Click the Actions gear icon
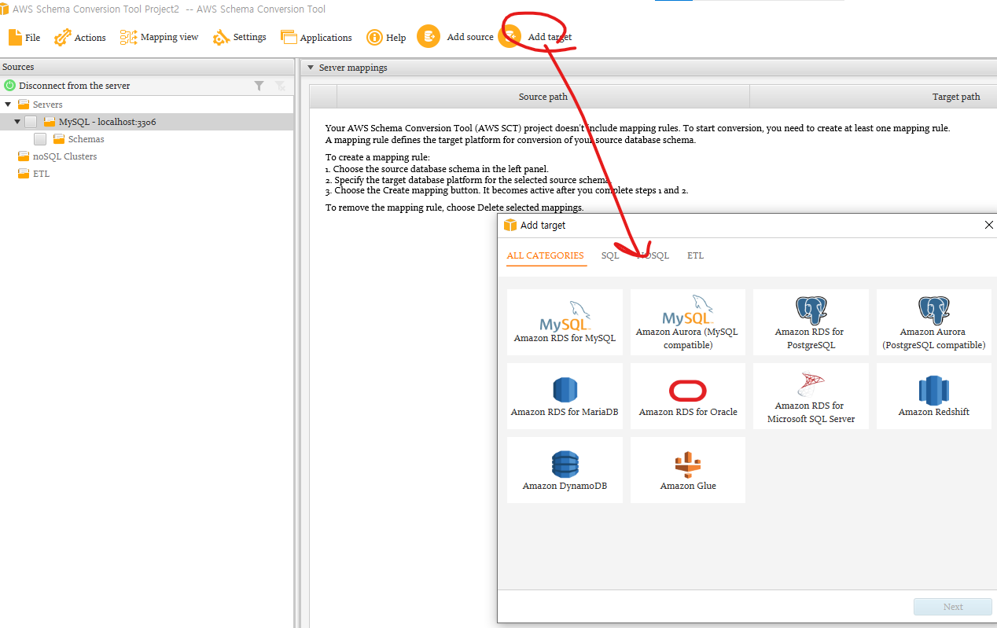Image resolution: width=997 pixels, height=628 pixels. [62, 37]
